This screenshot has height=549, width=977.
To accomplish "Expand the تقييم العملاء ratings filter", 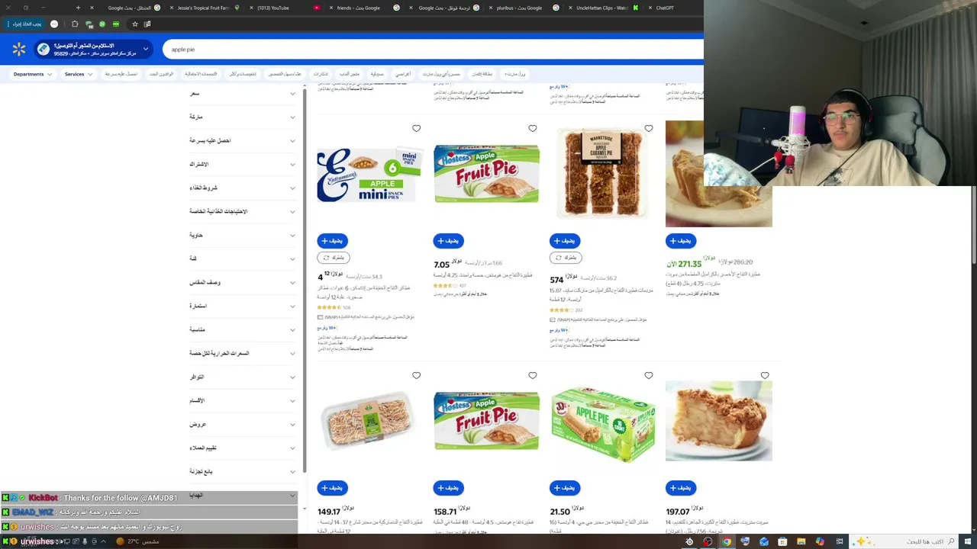I will (x=243, y=448).
